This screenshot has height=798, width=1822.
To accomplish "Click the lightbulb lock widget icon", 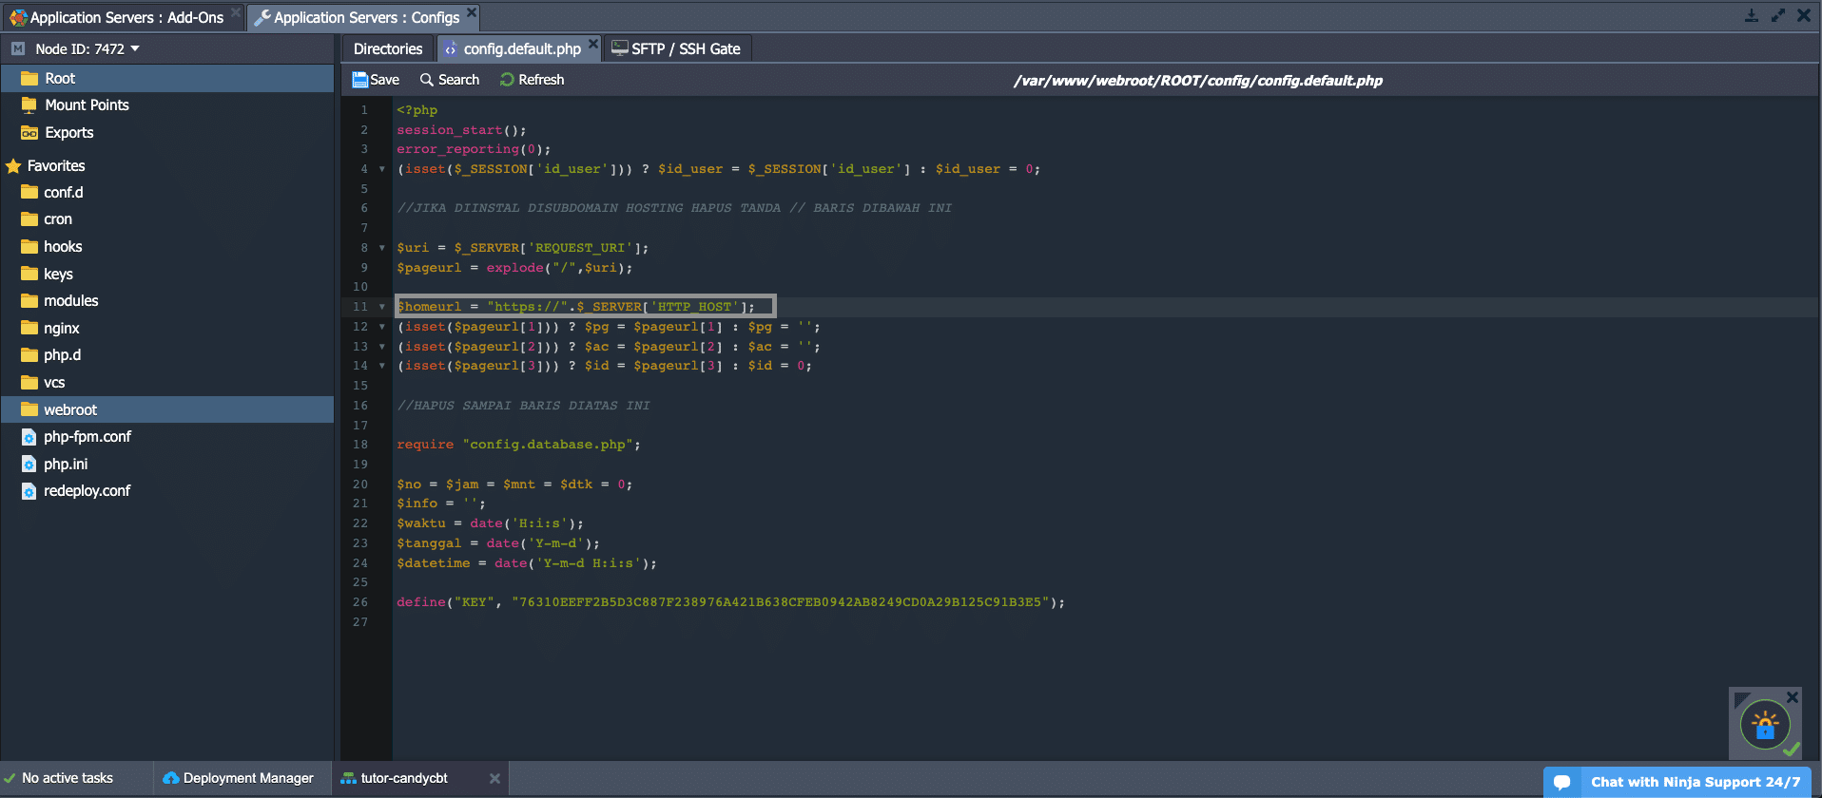I will [x=1765, y=726].
